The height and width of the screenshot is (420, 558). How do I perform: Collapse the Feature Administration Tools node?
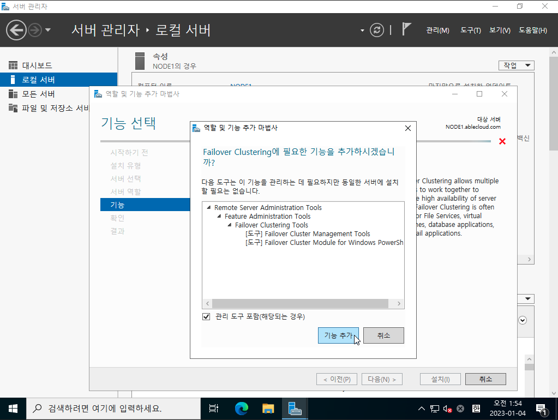(x=219, y=216)
